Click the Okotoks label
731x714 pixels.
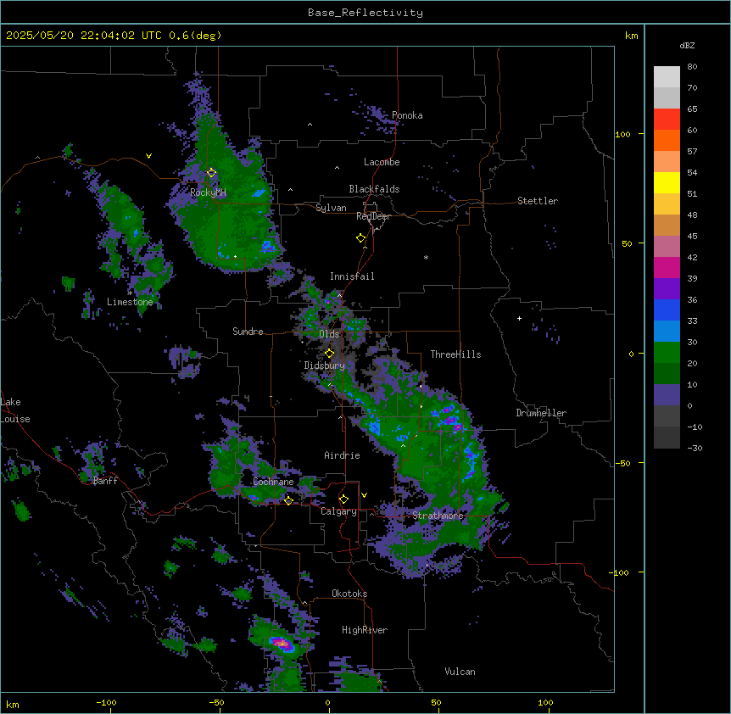349,594
